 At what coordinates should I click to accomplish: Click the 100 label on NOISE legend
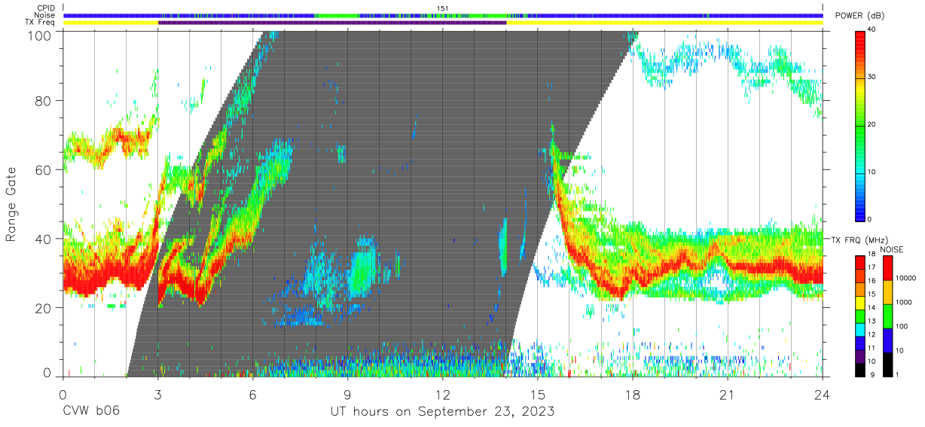pyautogui.click(x=901, y=326)
